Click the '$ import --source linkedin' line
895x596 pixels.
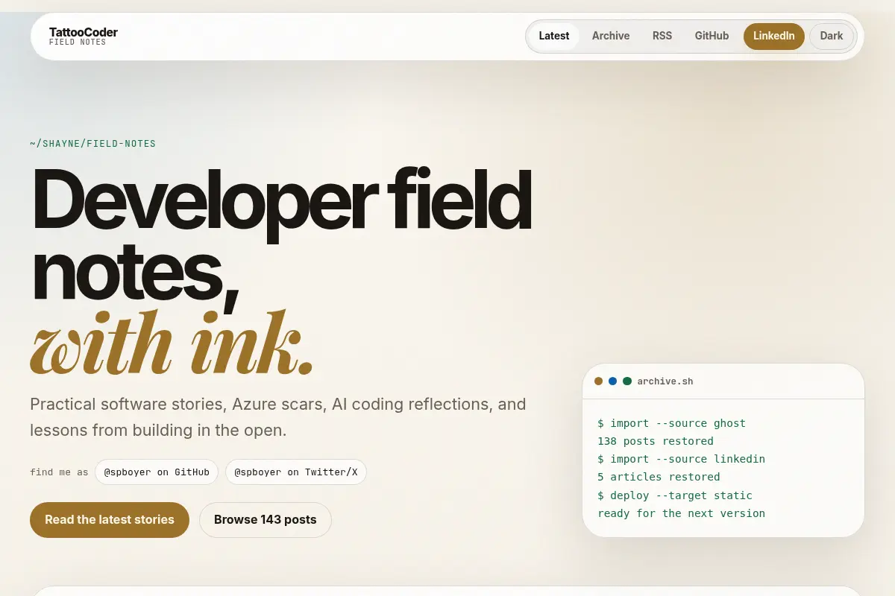682,459
